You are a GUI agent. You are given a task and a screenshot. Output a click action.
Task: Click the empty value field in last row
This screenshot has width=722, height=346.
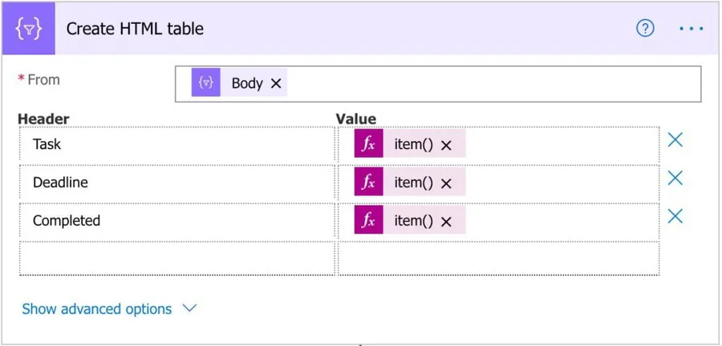[497, 259]
